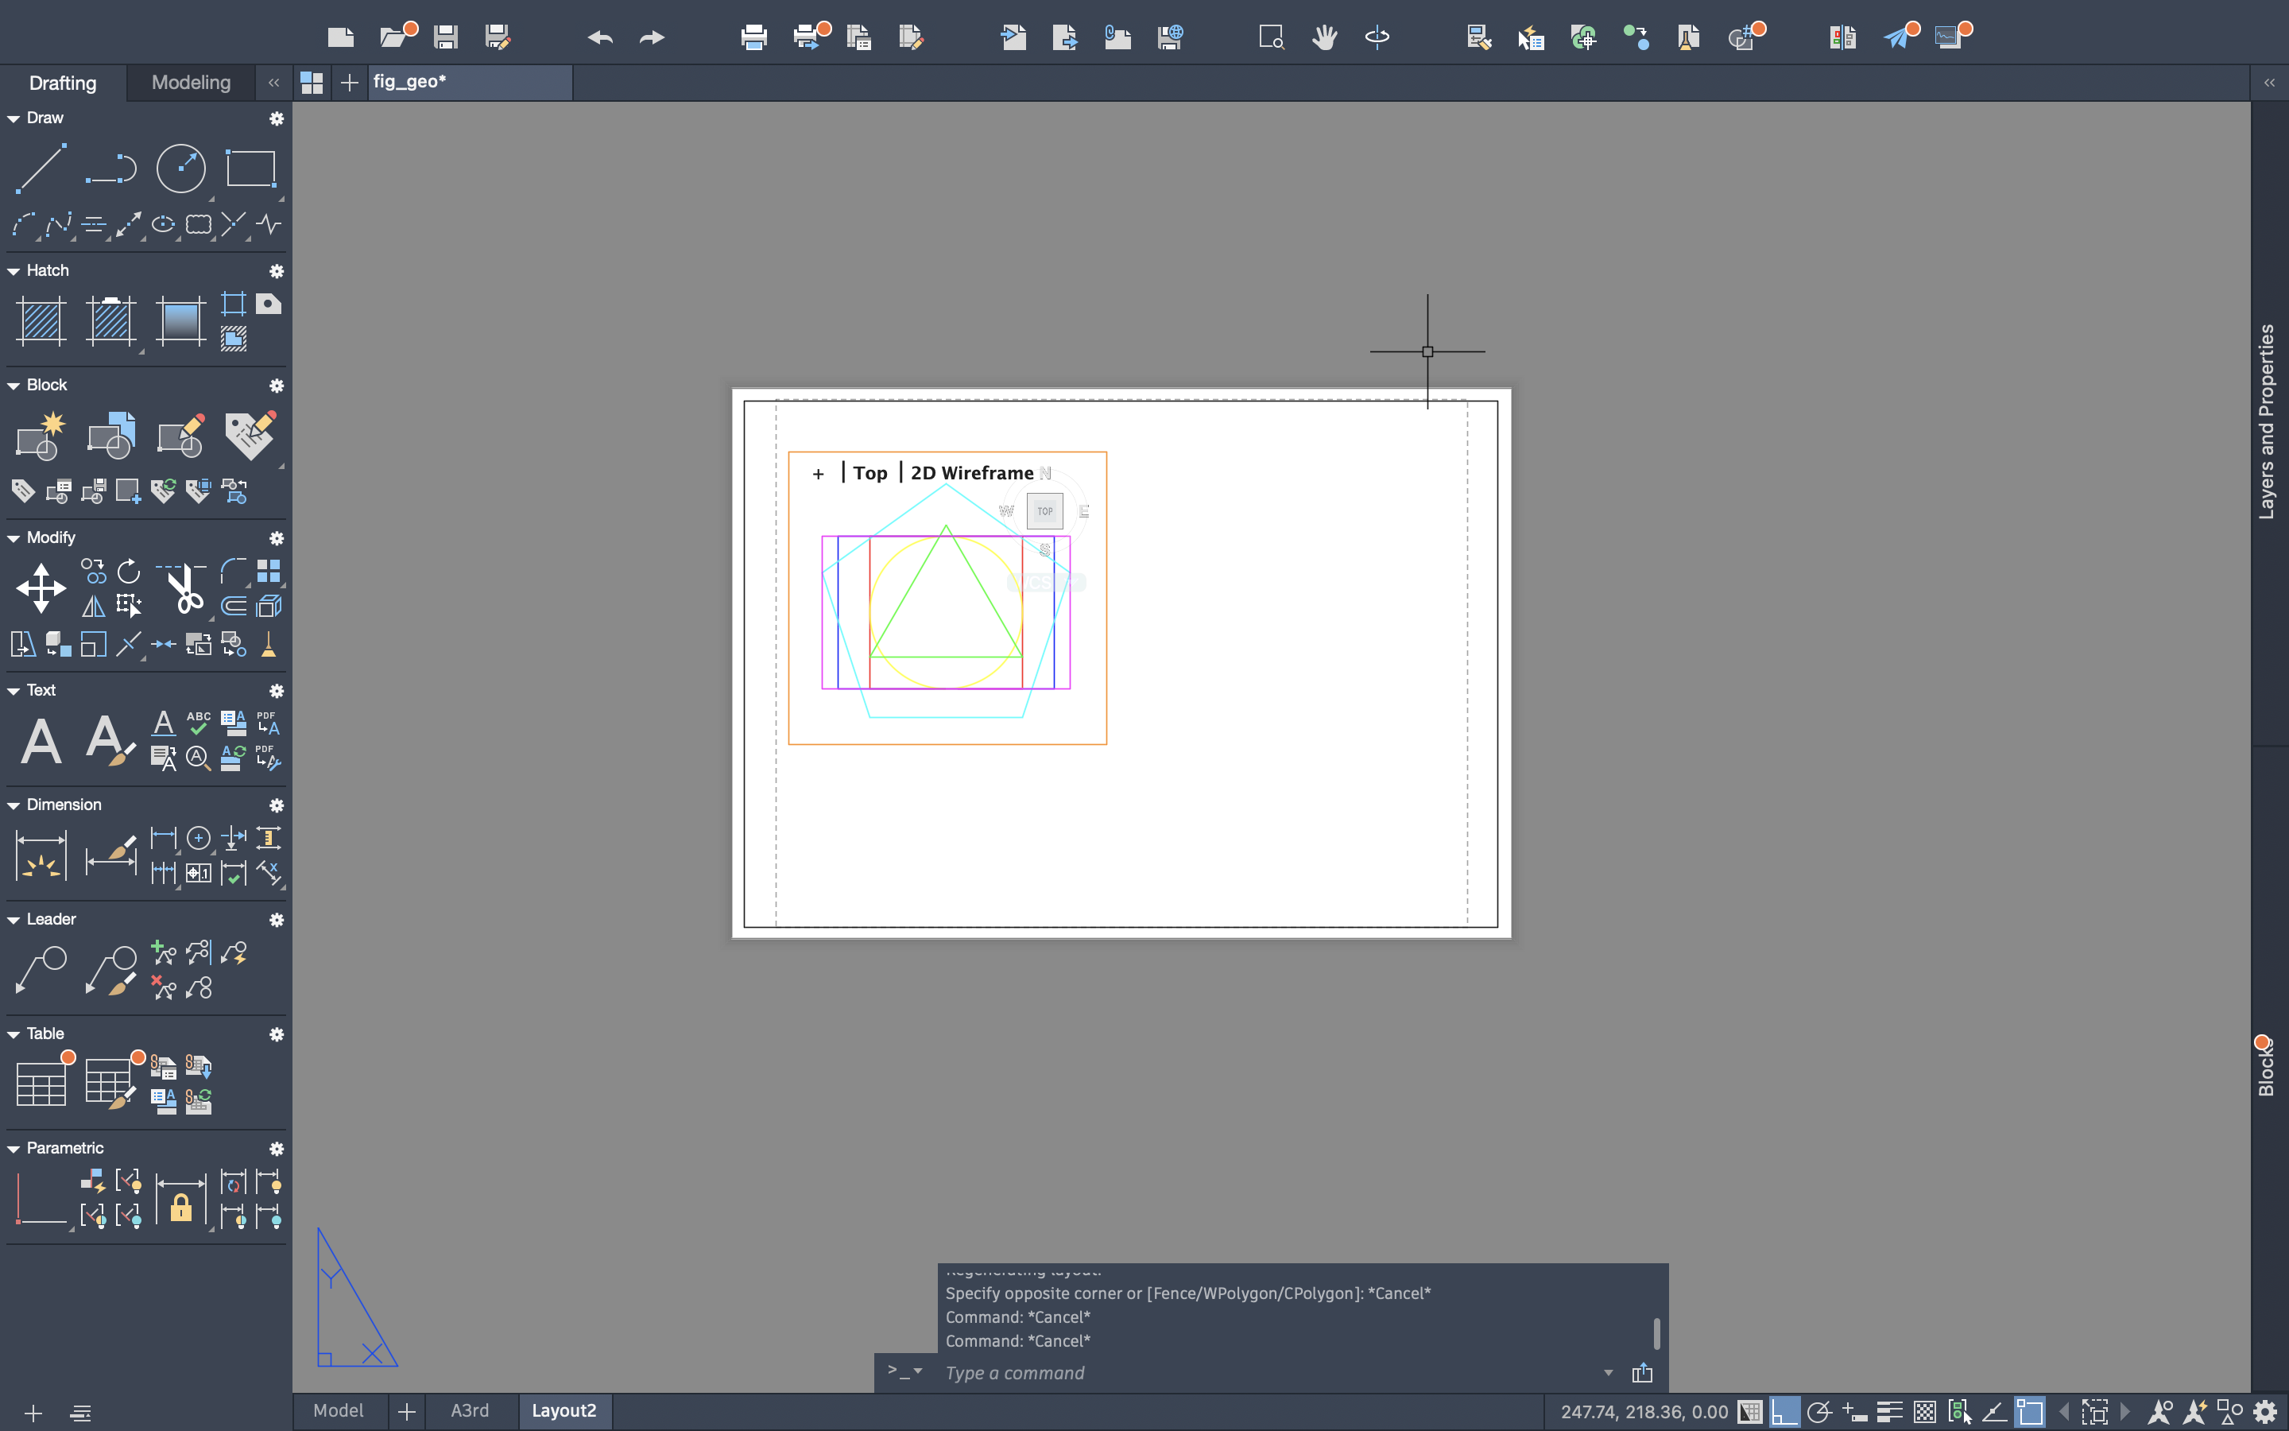Viewport: 2289px width, 1431px height.
Task: Collapse the Draw panel section
Action: [x=14, y=118]
